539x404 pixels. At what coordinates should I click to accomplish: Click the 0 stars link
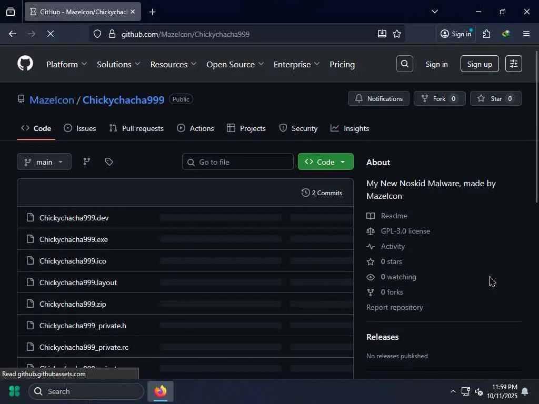click(391, 261)
